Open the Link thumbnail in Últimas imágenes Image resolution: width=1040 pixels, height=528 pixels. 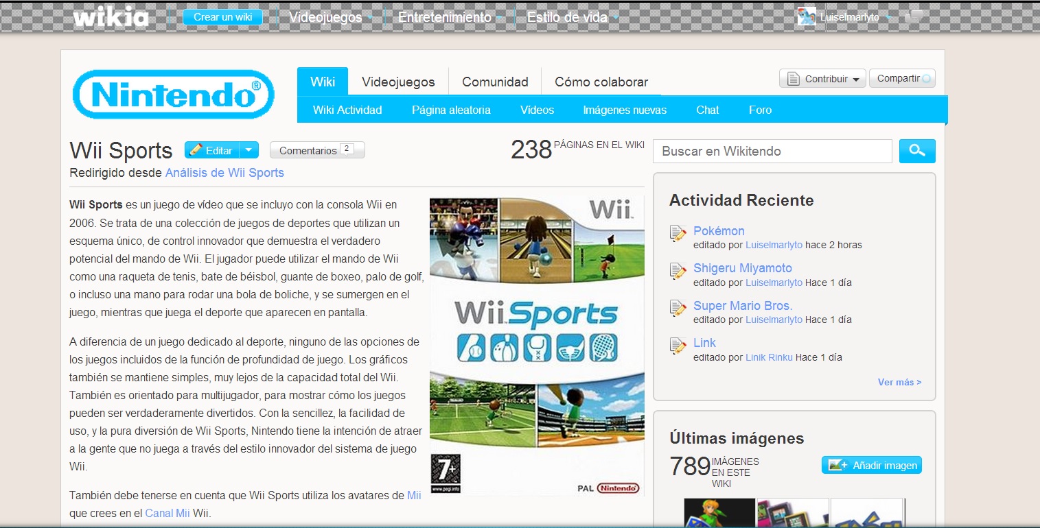click(x=719, y=512)
